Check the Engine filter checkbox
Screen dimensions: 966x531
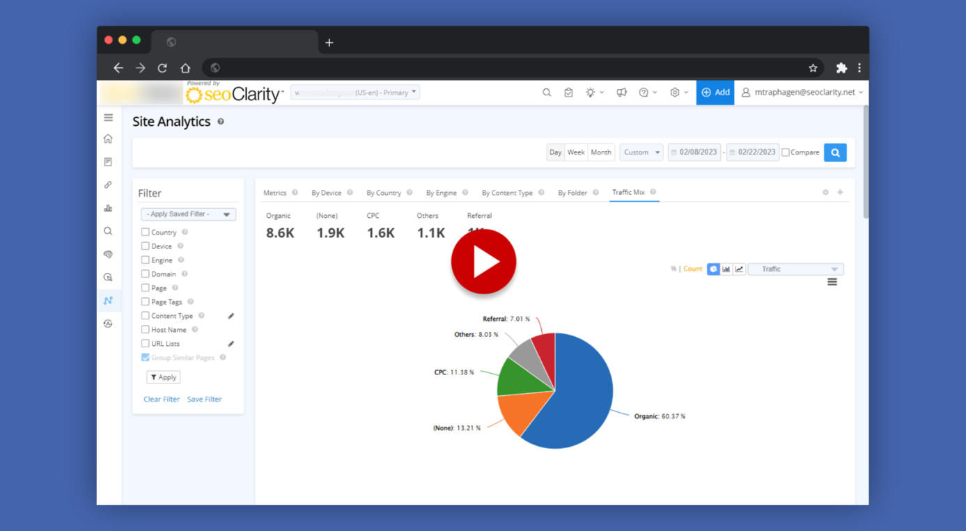tap(145, 260)
